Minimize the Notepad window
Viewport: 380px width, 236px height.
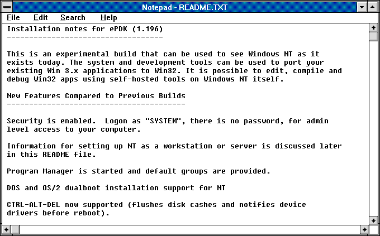pyautogui.click(x=363, y=6)
